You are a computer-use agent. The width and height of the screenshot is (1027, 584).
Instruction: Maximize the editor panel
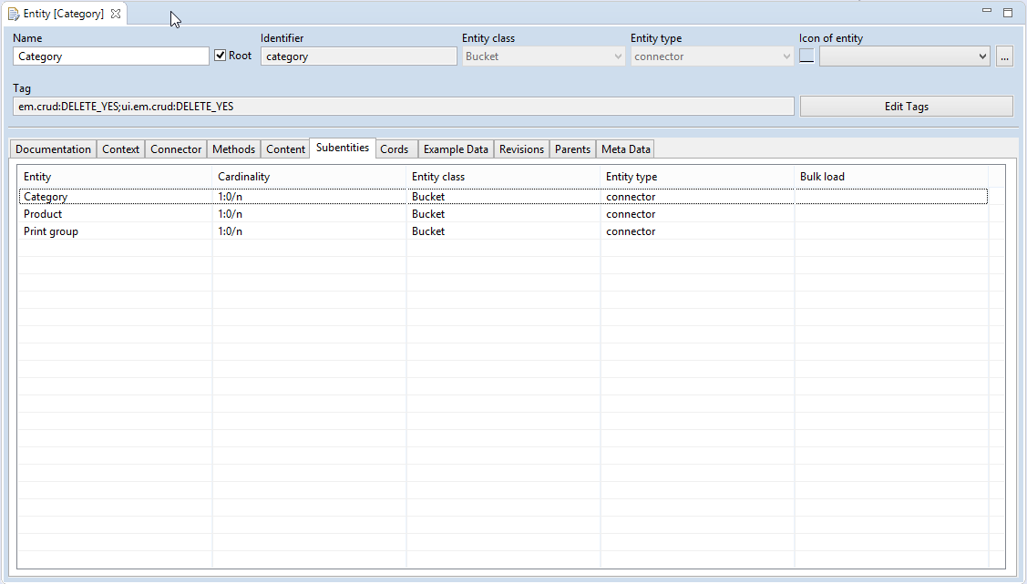[1008, 13]
